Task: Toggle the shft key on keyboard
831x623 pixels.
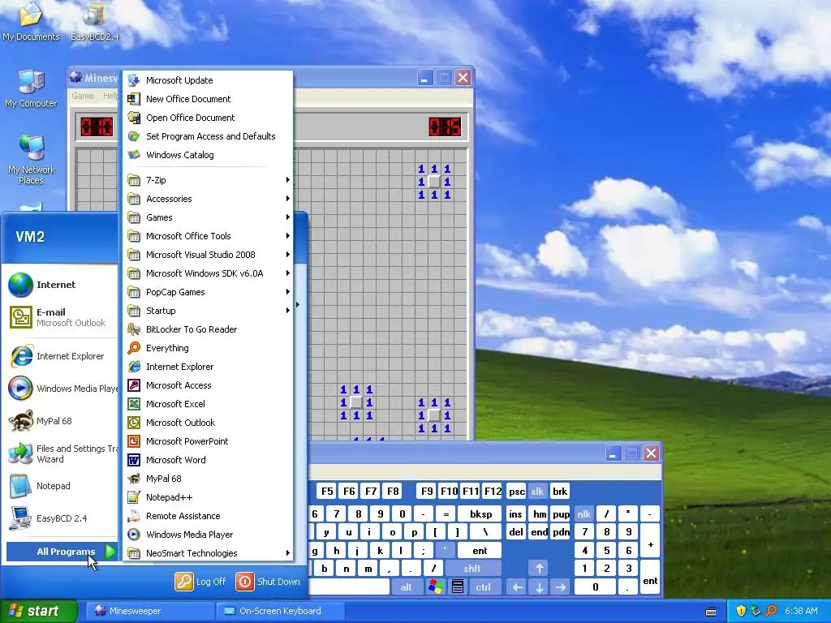Action: [x=472, y=569]
